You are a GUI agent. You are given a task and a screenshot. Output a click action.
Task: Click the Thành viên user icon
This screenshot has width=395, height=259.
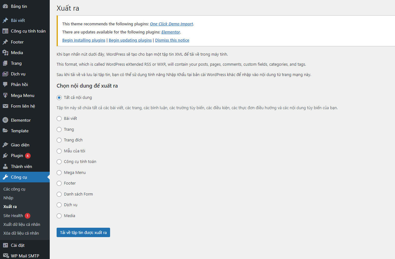pos(5,166)
